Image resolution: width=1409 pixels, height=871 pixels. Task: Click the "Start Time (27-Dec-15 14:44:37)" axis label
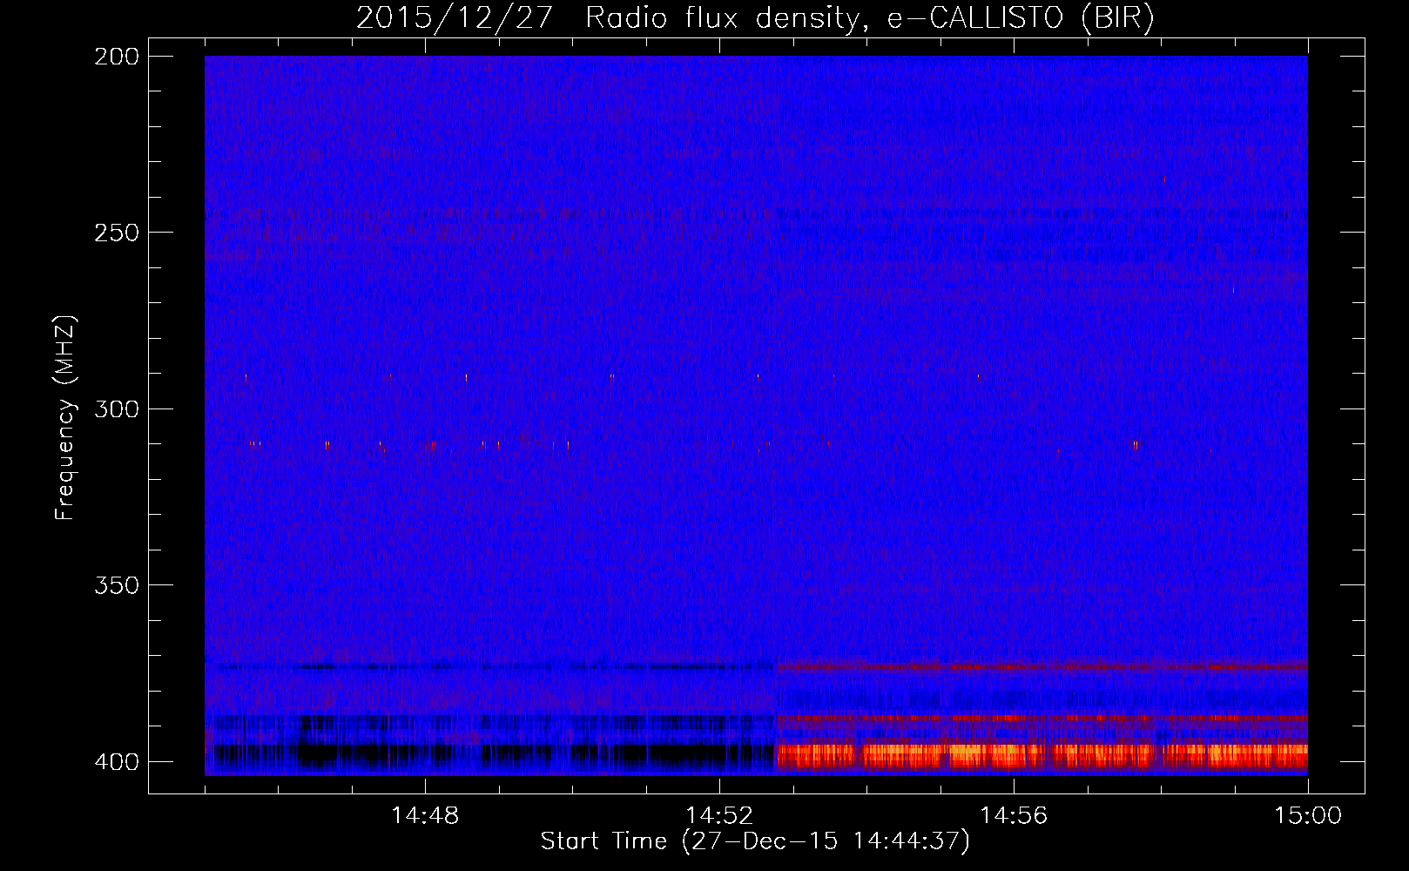[755, 841]
